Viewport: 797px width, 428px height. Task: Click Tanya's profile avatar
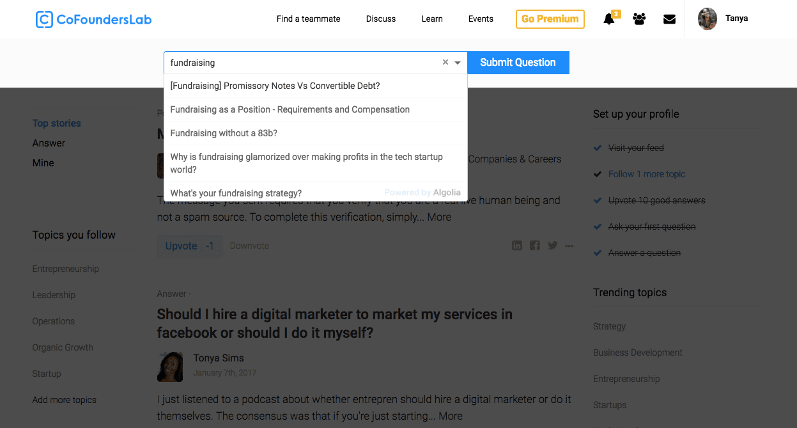tap(707, 19)
